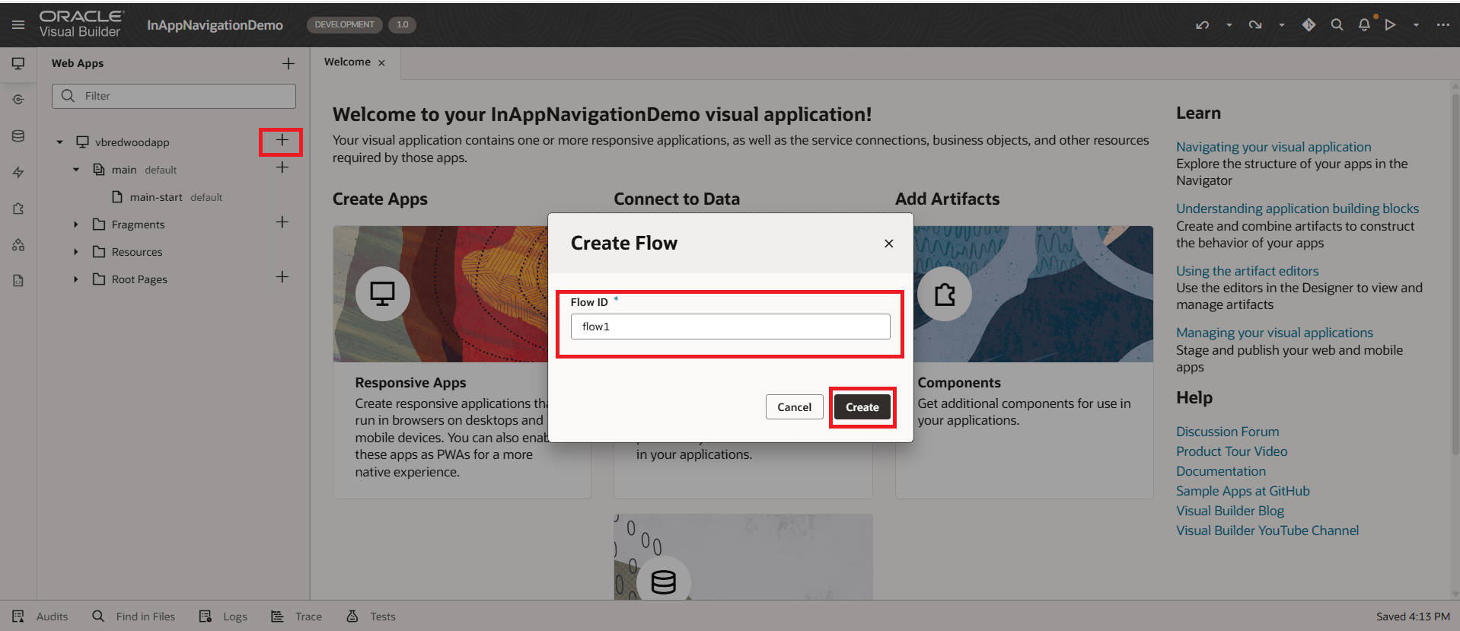Switch to the Welcome tab

tap(347, 62)
